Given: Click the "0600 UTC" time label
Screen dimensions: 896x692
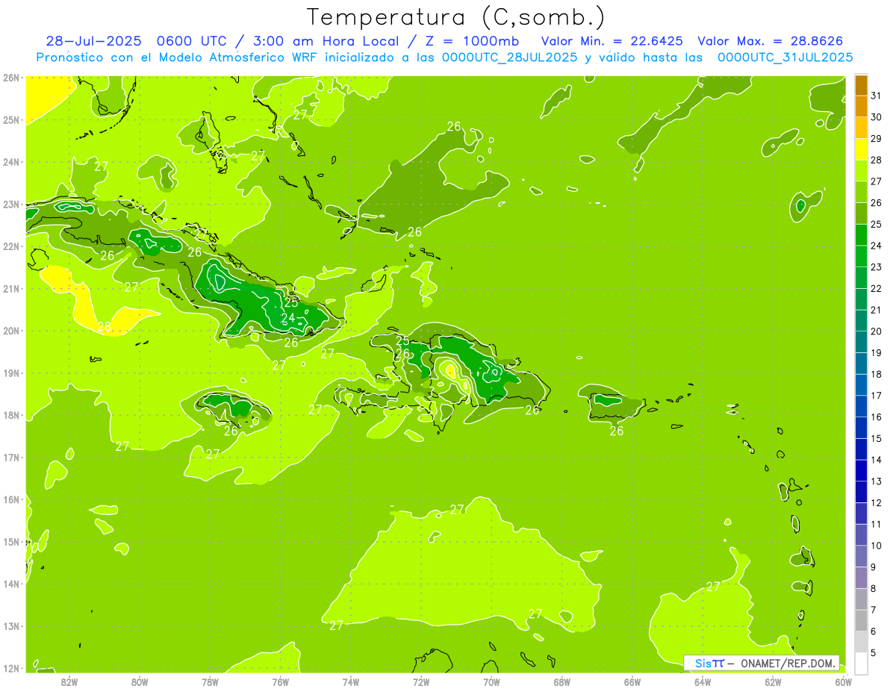Looking at the screenshot, I should point(193,41).
